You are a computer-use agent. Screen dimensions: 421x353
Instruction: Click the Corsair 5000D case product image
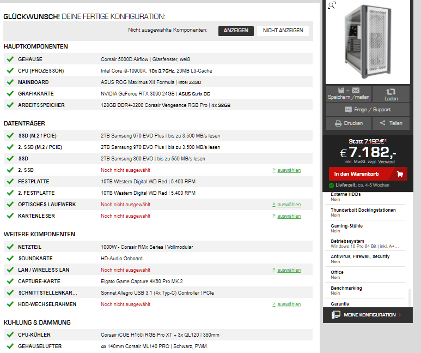(368, 41)
